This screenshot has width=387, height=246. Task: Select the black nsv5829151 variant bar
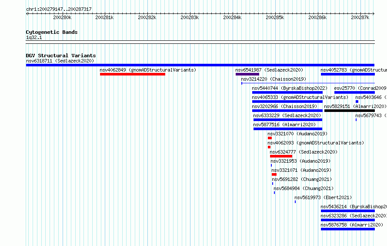point(350,111)
